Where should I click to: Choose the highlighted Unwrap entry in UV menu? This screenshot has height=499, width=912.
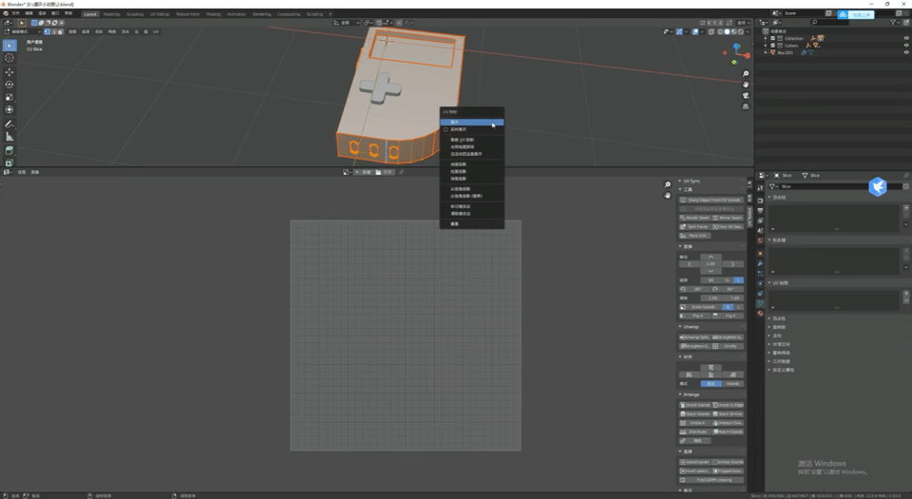472,122
